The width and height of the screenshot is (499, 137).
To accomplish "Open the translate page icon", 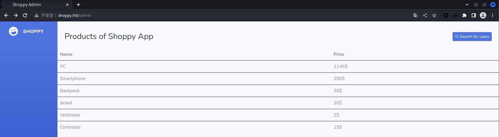I will click(x=416, y=15).
